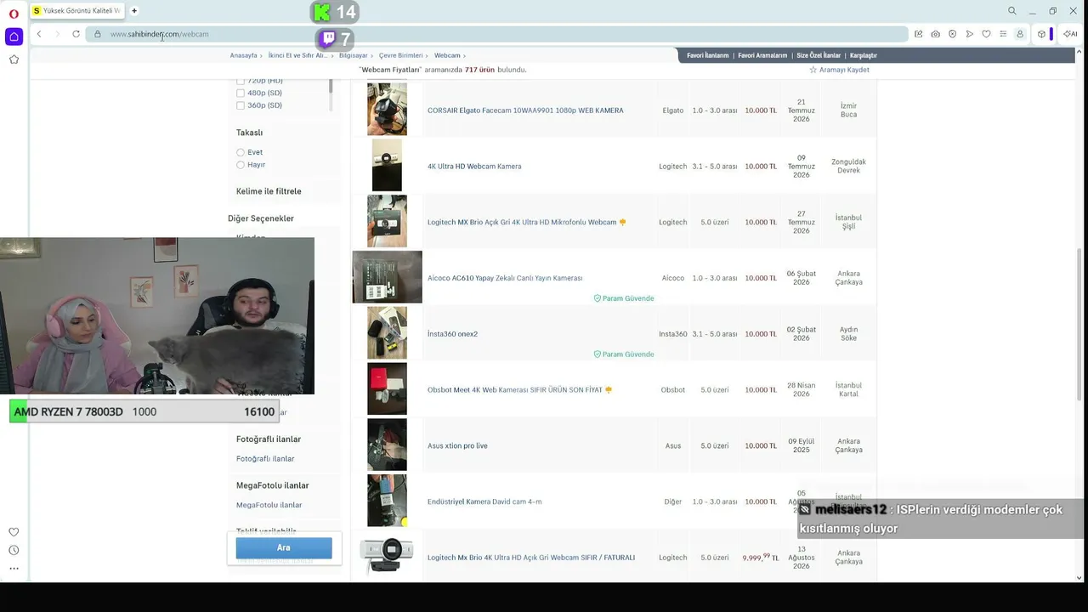Open the tab search magnifier
Screen dimensions: 1088x612
tap(1011, 11)
